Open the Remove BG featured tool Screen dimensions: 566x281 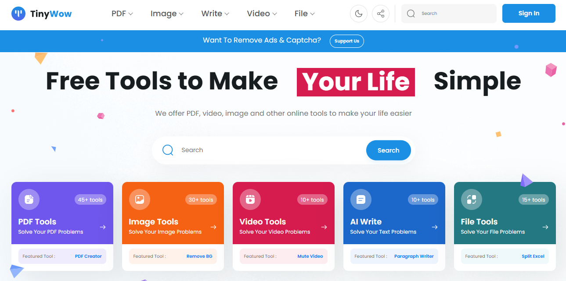pos(199,256)
